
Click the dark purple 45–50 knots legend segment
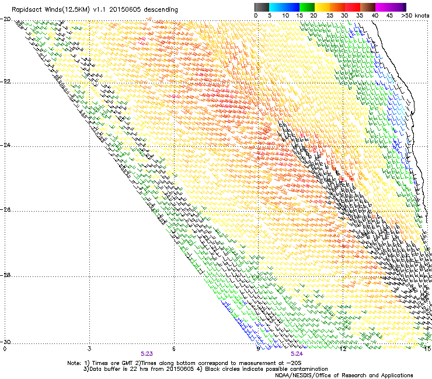[398, 7]
